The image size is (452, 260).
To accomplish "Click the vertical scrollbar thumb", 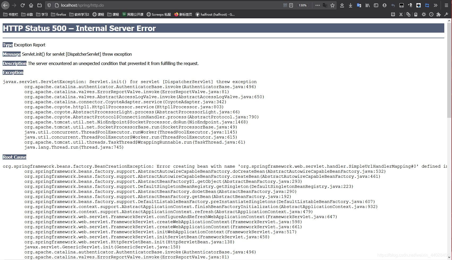I will tap(449, 70).
